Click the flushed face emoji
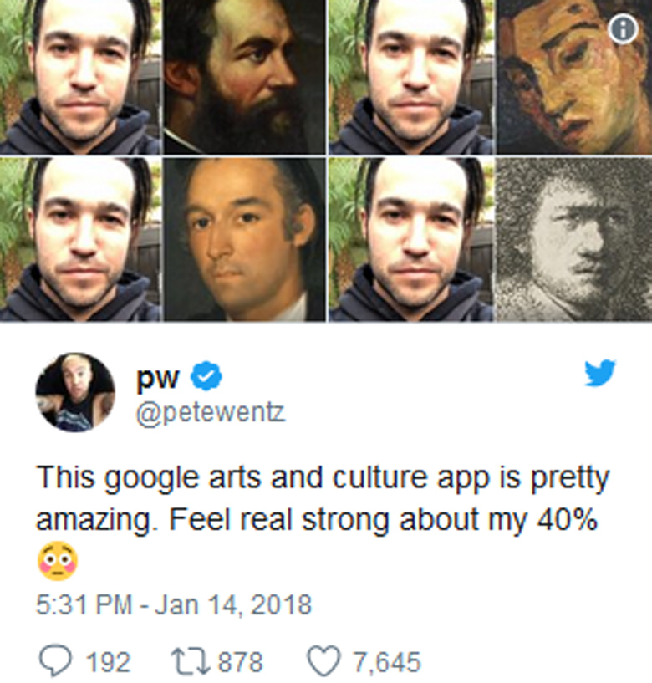 tap(58, 561)
